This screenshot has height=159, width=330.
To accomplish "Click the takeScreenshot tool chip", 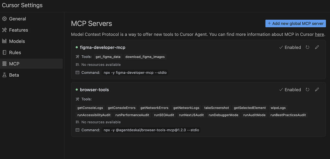I will pyautogui.click(x=217, y=108).
